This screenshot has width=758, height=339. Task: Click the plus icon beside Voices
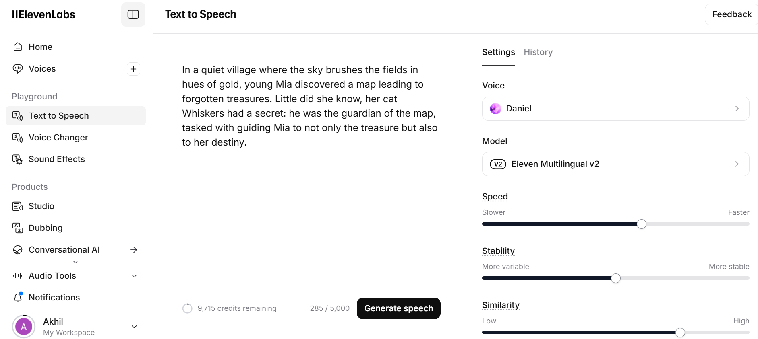click(x=134, y=69)
